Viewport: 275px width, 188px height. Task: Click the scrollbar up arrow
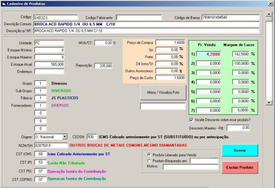click(269, 14)
